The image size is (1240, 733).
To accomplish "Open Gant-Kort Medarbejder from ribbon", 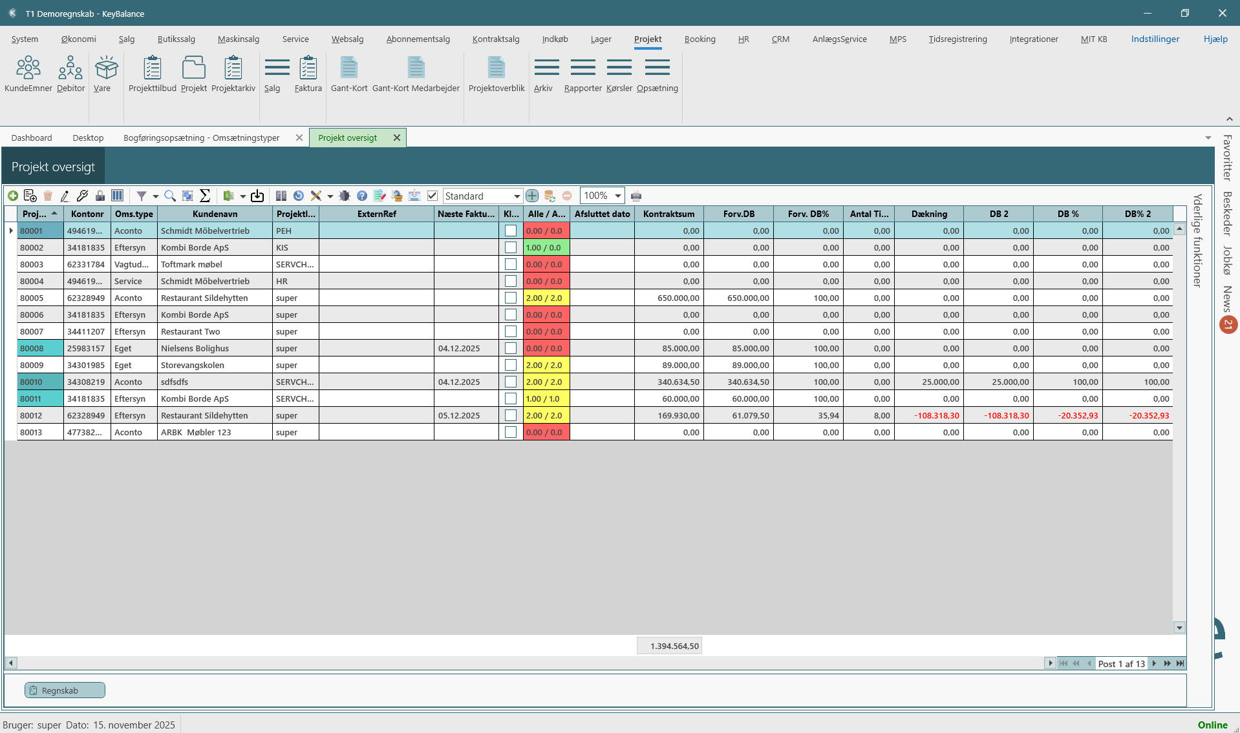I will (416, 74).
